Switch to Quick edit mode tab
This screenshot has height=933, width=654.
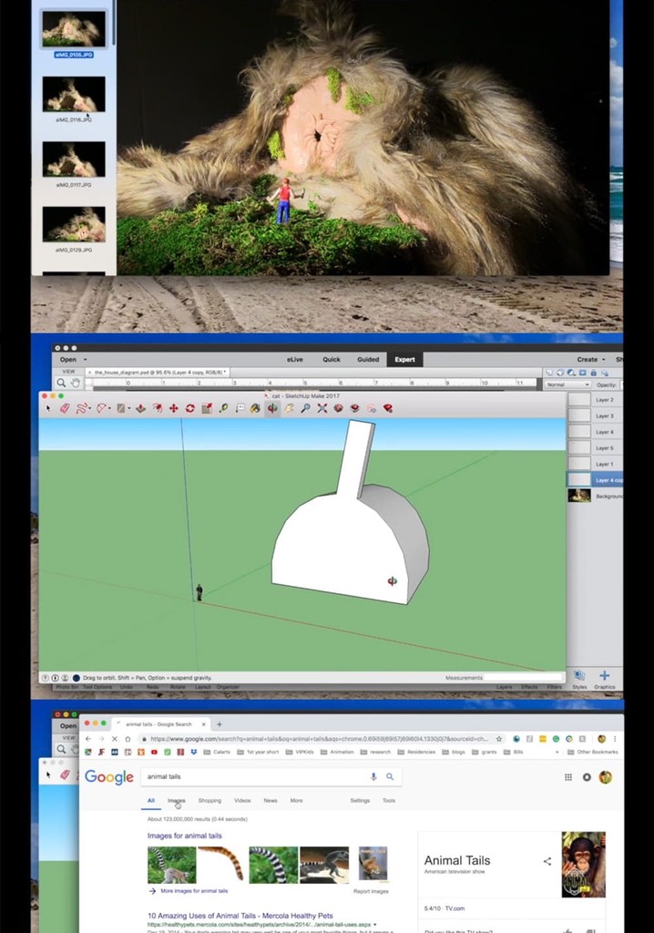click(x=332, y=359)
